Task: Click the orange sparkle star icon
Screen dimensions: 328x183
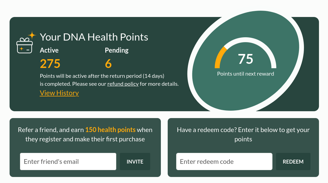Action: (x=32, y=35)
